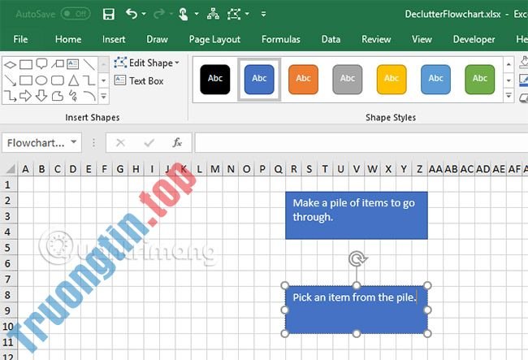
Task: Select the scribble drawing tool
Action: [73, 97]
